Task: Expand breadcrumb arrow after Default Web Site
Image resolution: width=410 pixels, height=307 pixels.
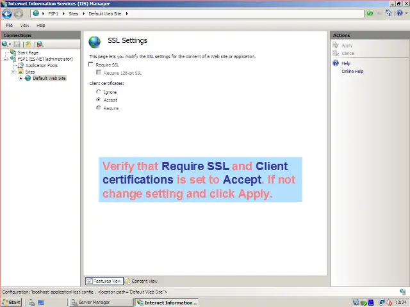Action: pos(127,13)
